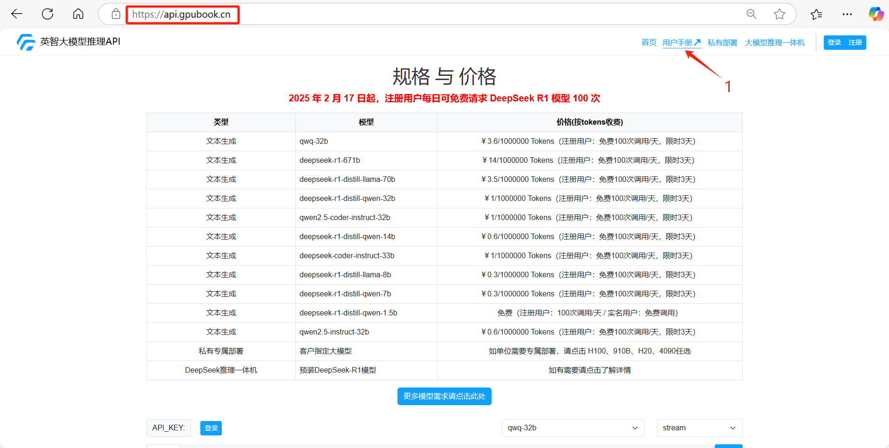The width and height of the screenshot is (889, 448).
Task: Click the ¥14/1000000 Tokens price cell
Action: pos(589,160)
